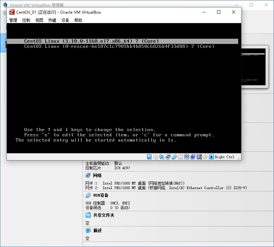
Task: Click the audio status icon
Action: pos(162,157)
